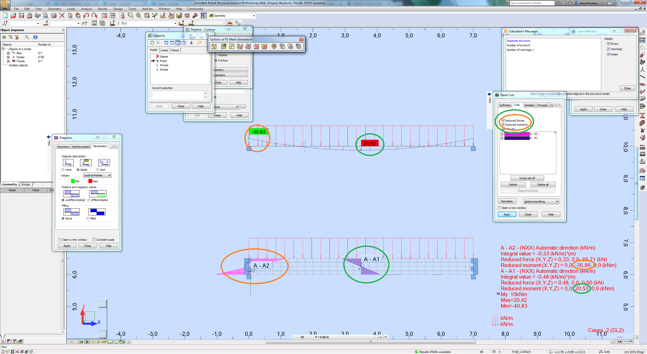
Task: Toggle the Warnings checkbox in Calculation Messages
Action: pyautogui.click(x=609, y=49)
